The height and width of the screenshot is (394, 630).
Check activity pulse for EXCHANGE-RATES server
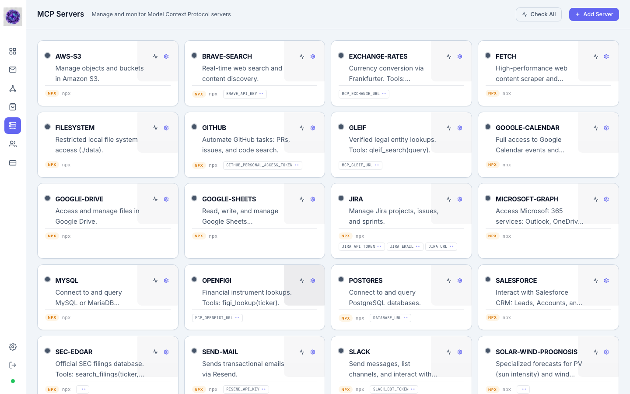[x=449, y=56]
